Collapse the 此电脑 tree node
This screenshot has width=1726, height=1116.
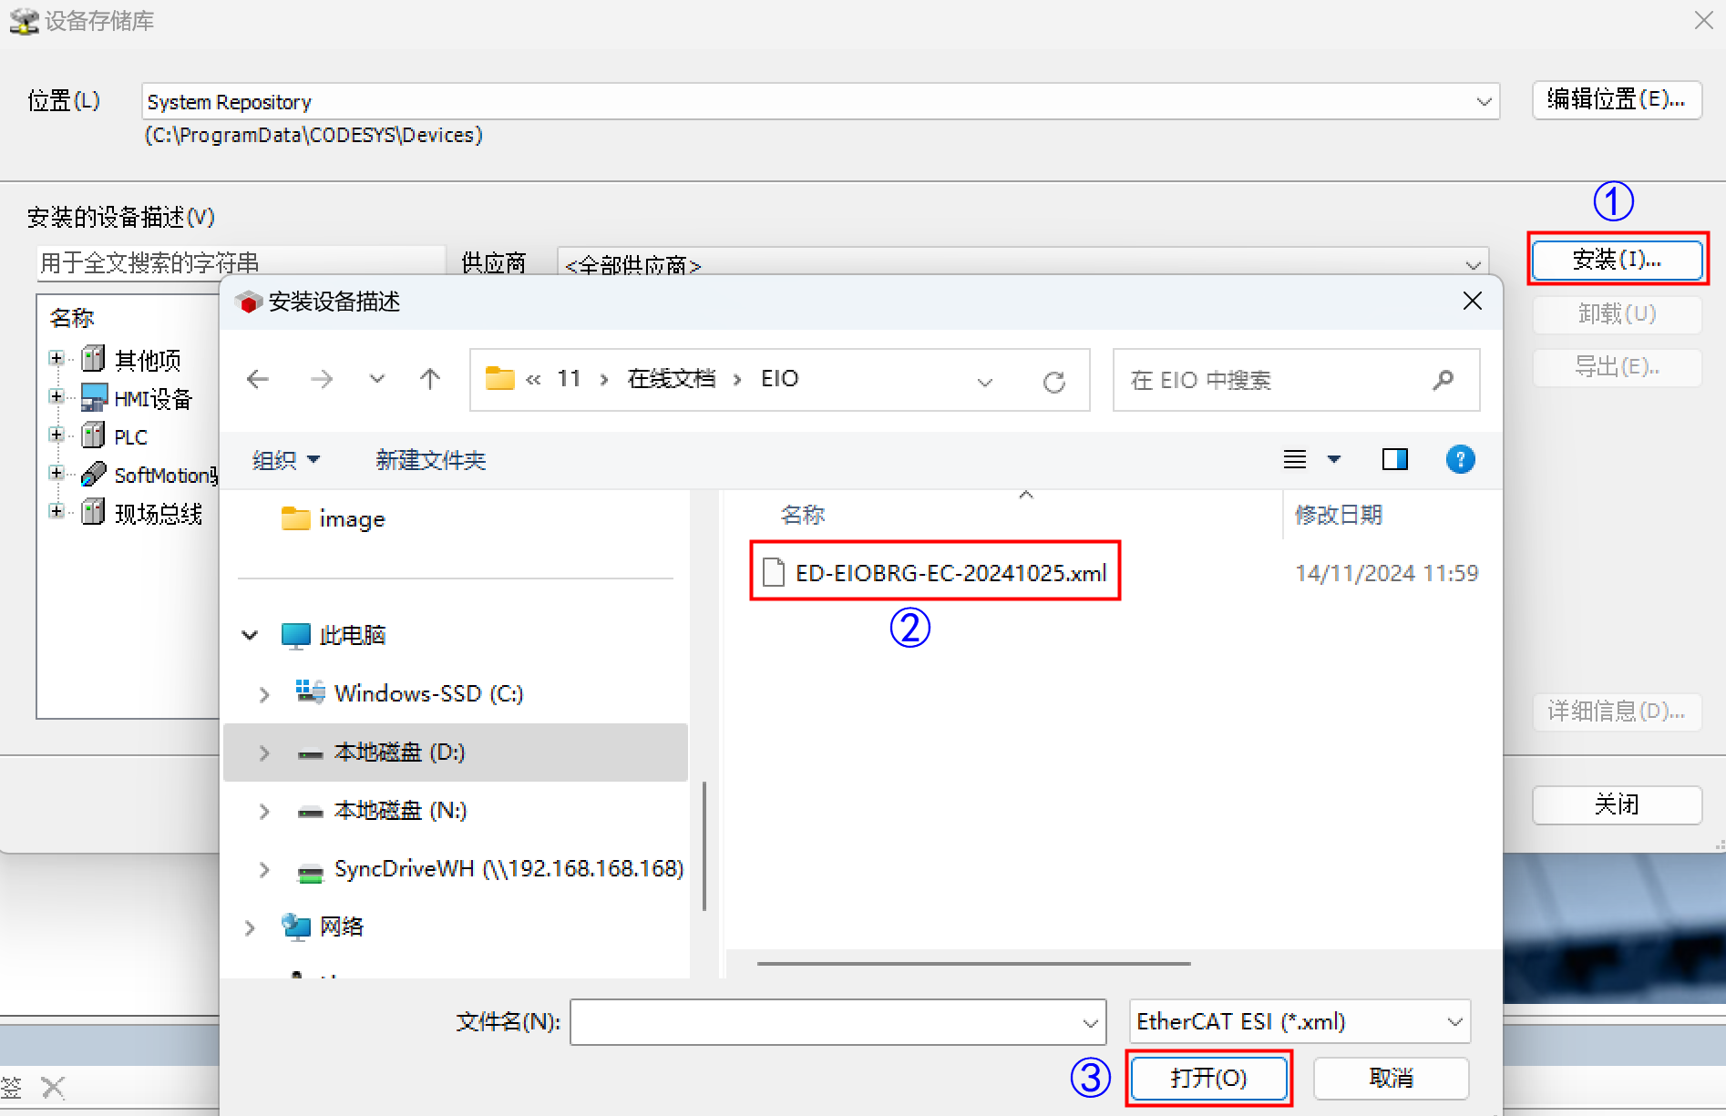(250, 635)
